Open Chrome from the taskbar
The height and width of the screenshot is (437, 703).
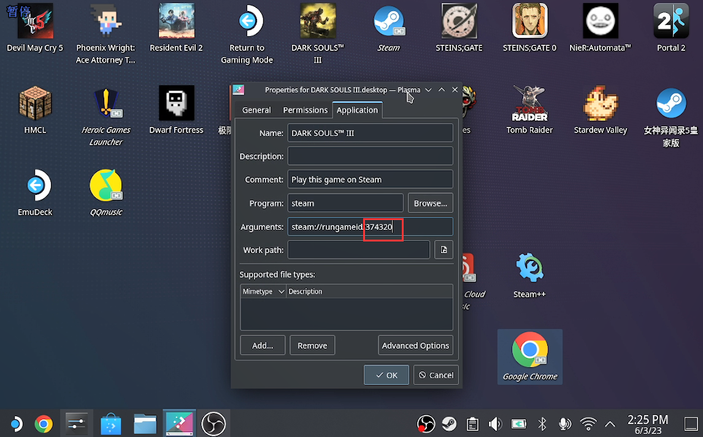(44, 424)
